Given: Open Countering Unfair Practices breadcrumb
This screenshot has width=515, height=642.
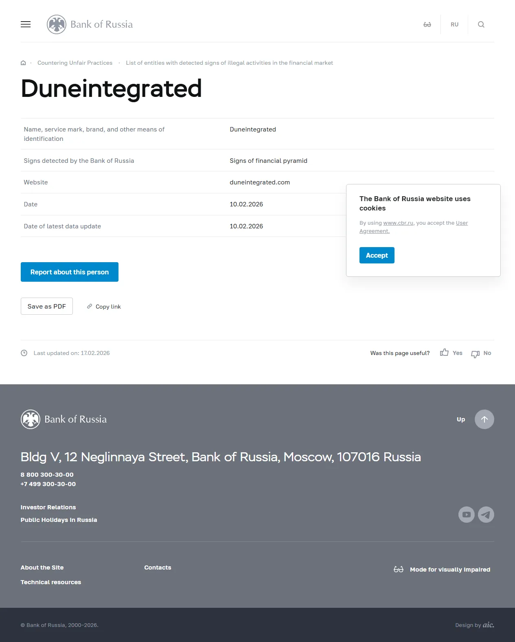Looking at the screenshot, I should [x=75, y=63].
